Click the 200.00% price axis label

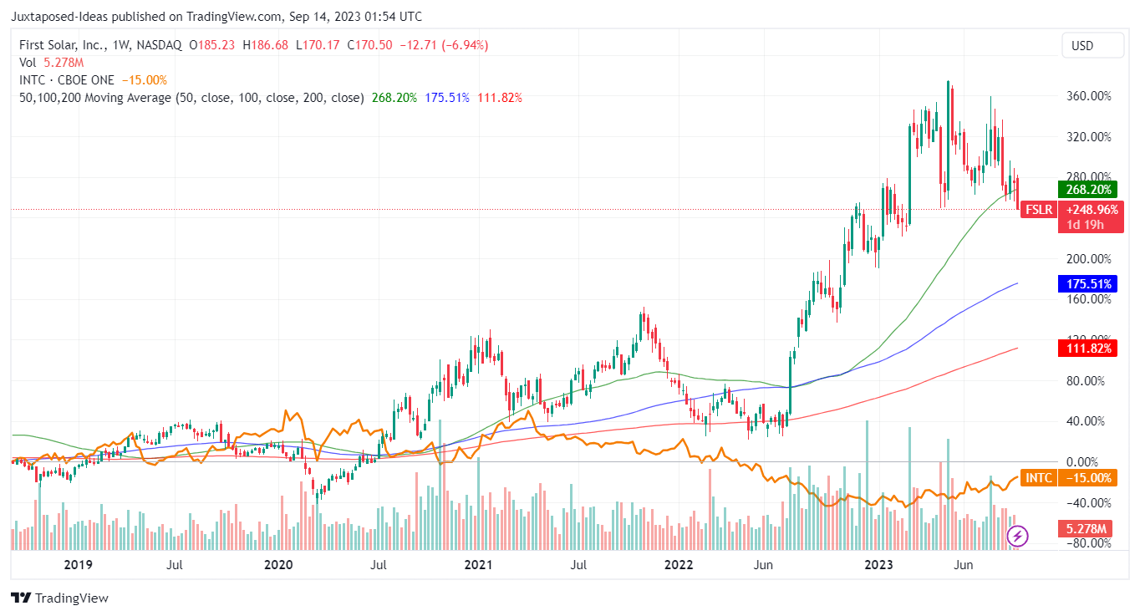pos(1089,258)
